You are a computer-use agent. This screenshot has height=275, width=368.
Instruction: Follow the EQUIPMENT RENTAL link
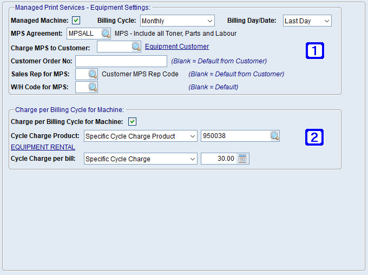click(x=43, y=147)
